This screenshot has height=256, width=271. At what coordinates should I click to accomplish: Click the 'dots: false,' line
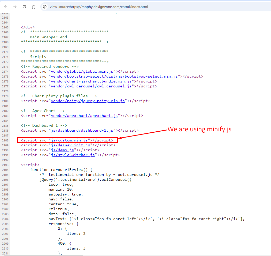pyautogui.click(x=62, y=214)
